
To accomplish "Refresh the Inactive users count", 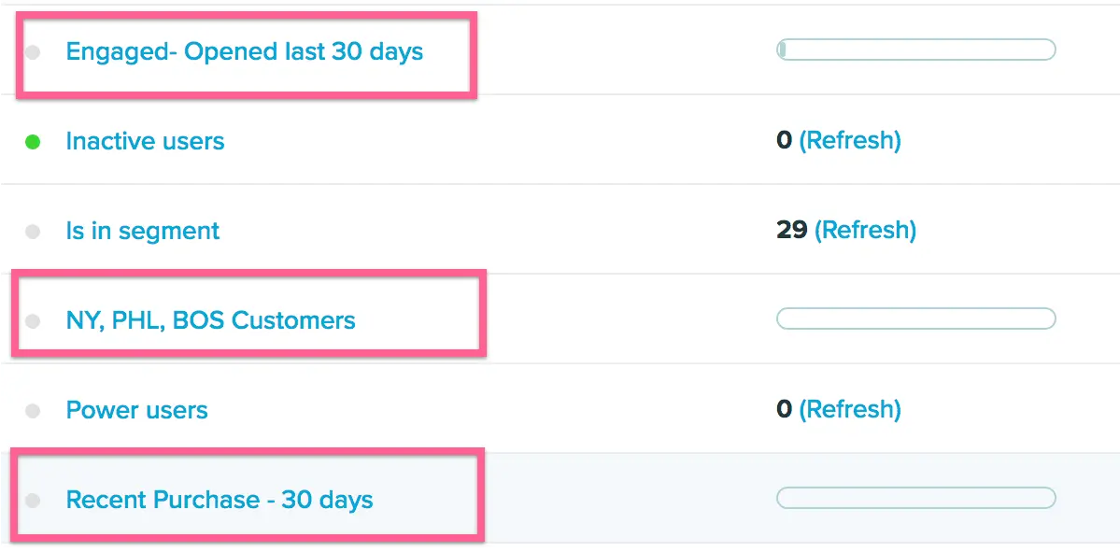I will [x=850, y=141].
